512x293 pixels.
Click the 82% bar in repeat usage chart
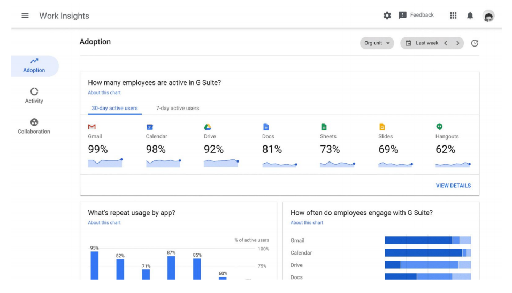120,269
